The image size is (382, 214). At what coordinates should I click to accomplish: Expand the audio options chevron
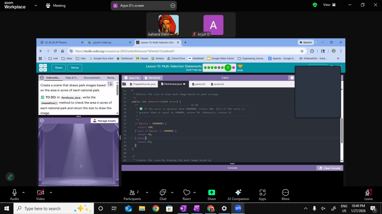pyautogui.click(x=24, y=193)
